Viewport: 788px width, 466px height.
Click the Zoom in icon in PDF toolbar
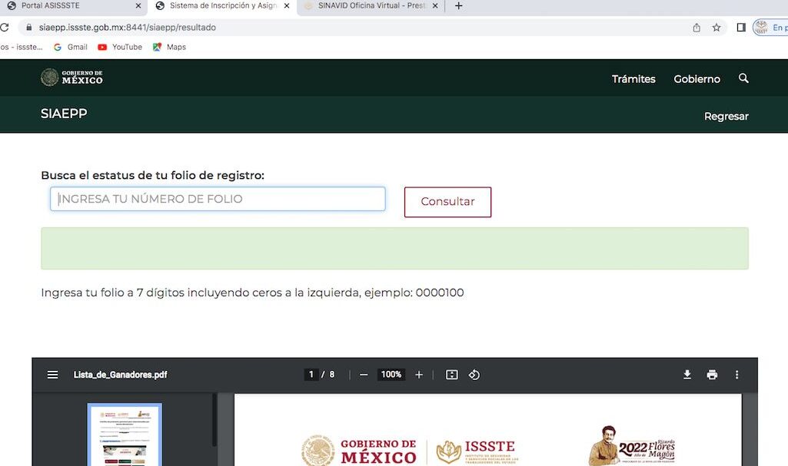pos(418,375)
